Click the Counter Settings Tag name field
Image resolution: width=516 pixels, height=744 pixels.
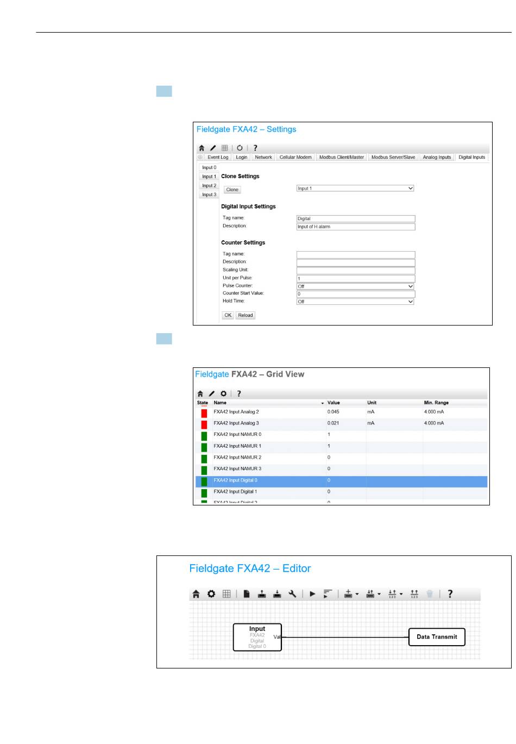point(356,254)
